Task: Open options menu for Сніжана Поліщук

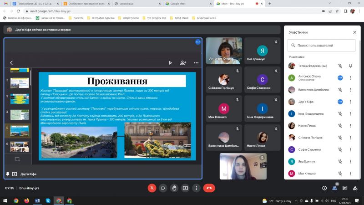Action: (350, 138)
